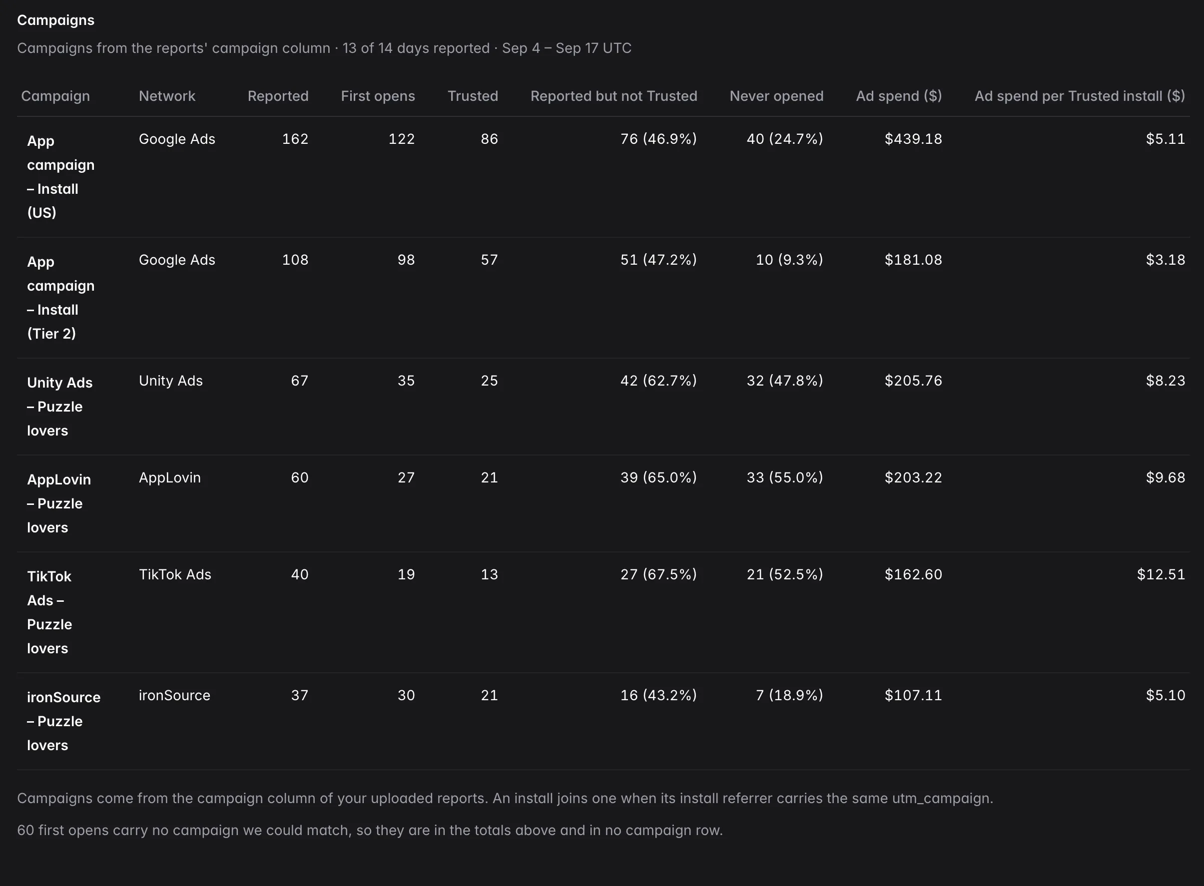1204x886 pixels.
Task: Click the 32 (47.8%) never opened cell
Action: pos(784,381)
